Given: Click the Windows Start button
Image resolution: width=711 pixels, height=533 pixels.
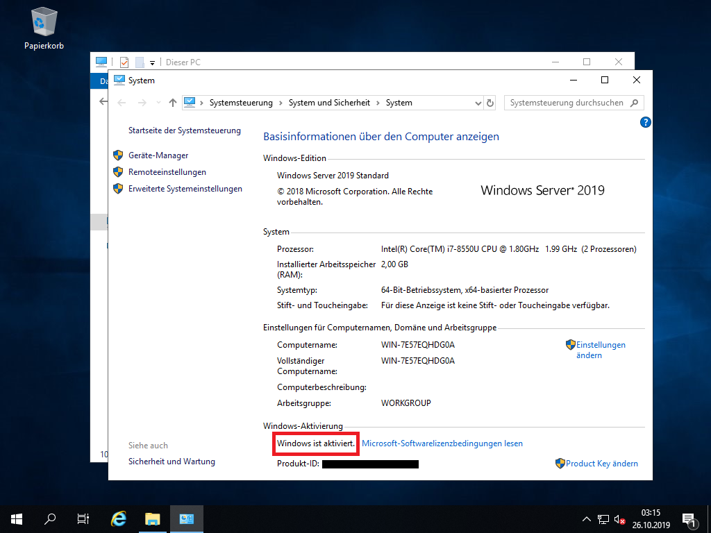Looking at the screenshot, I should point(17,518).
